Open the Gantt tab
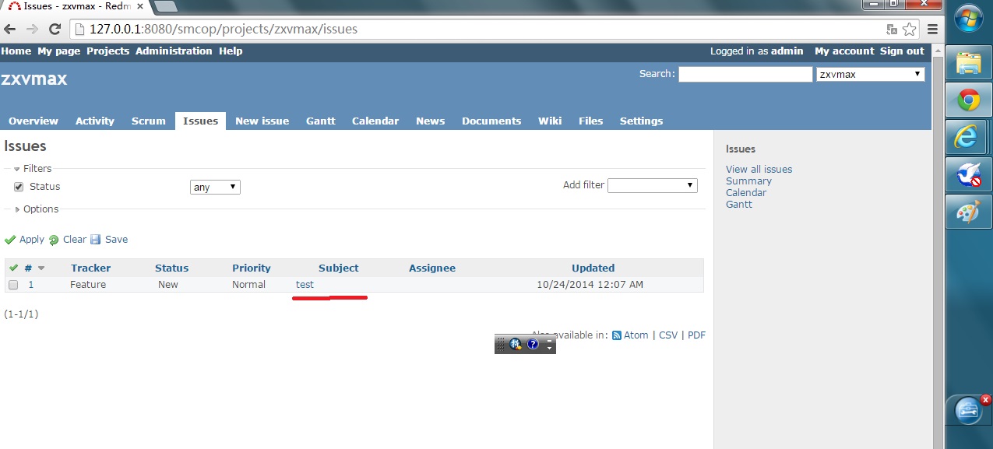Viewport: 993px width, 449px height. point(321,121)
